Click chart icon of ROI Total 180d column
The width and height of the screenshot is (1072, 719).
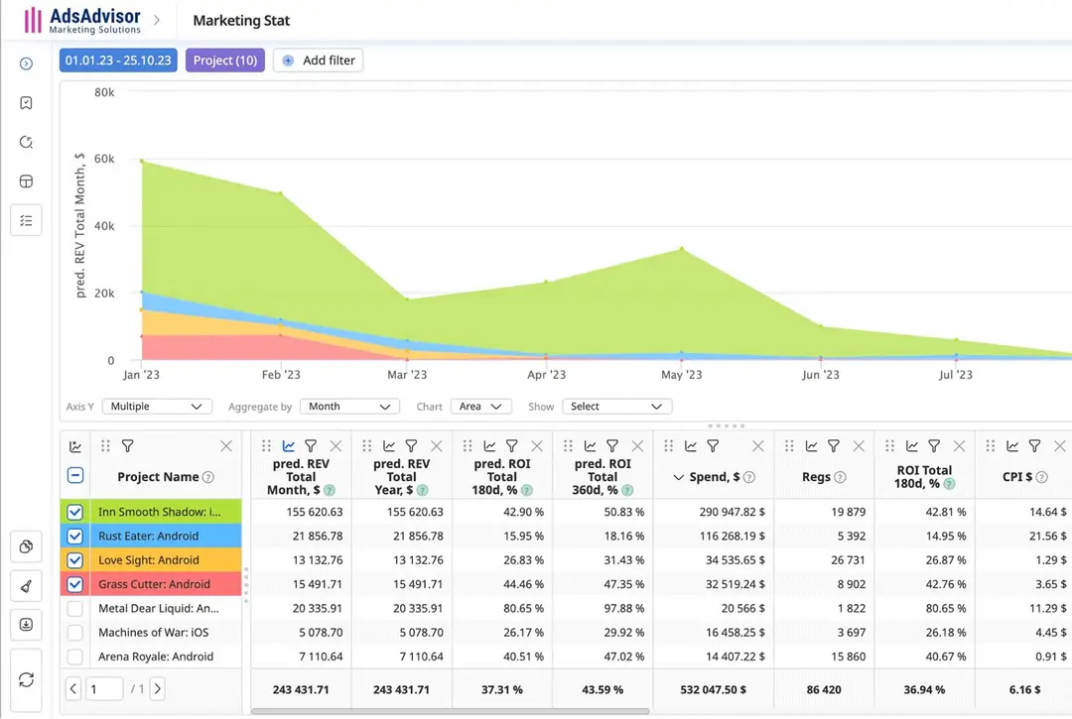tap(912, 446)
